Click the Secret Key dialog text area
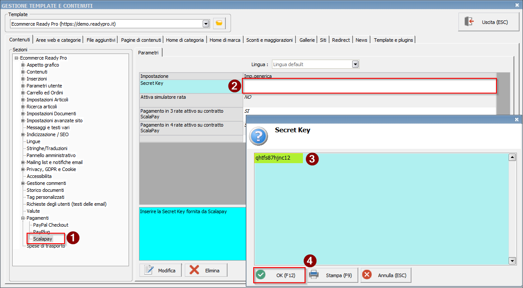 (x=381, y=209)
